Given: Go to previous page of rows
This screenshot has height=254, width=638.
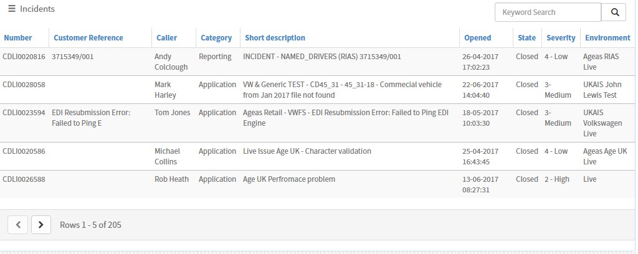Looking at the screenshot, I should [x=18, y=224].
